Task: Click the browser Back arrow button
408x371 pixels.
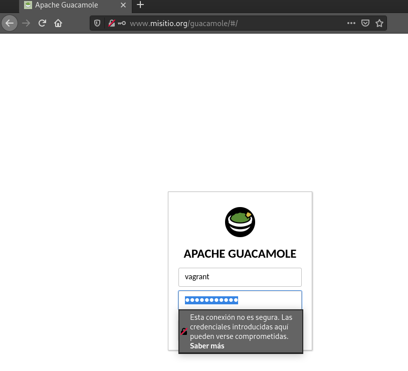Action: pos(10,23)
